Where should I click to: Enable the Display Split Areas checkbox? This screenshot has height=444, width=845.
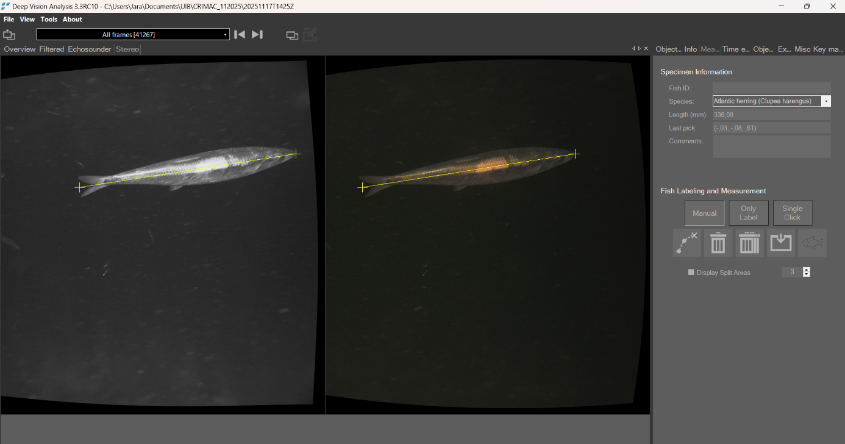click(x=691, y=273)
